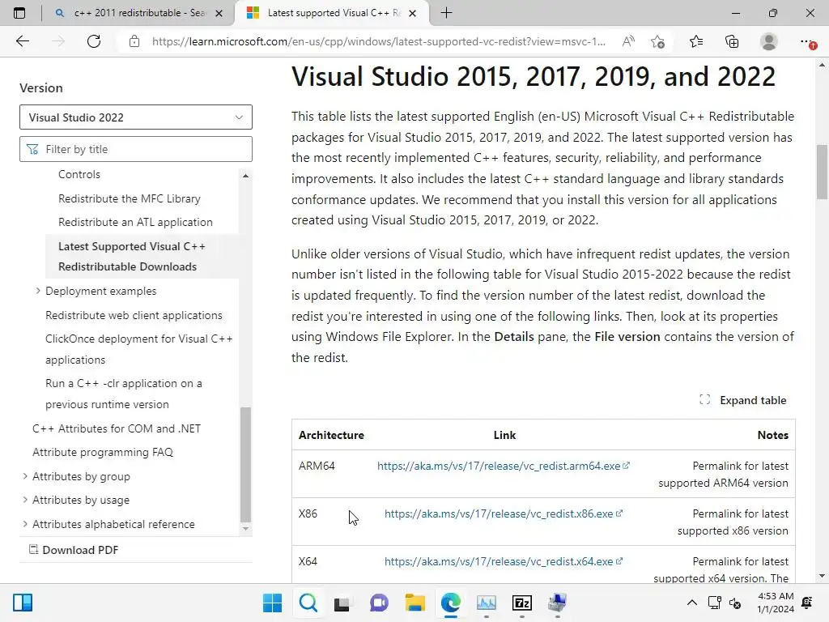Open notification center icon
Image resolution: width=829 pixels, height=622 pixels.
[x=807, y=603]
